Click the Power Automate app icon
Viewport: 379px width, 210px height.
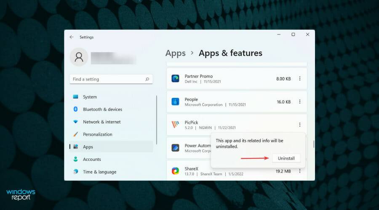point(176,148)
